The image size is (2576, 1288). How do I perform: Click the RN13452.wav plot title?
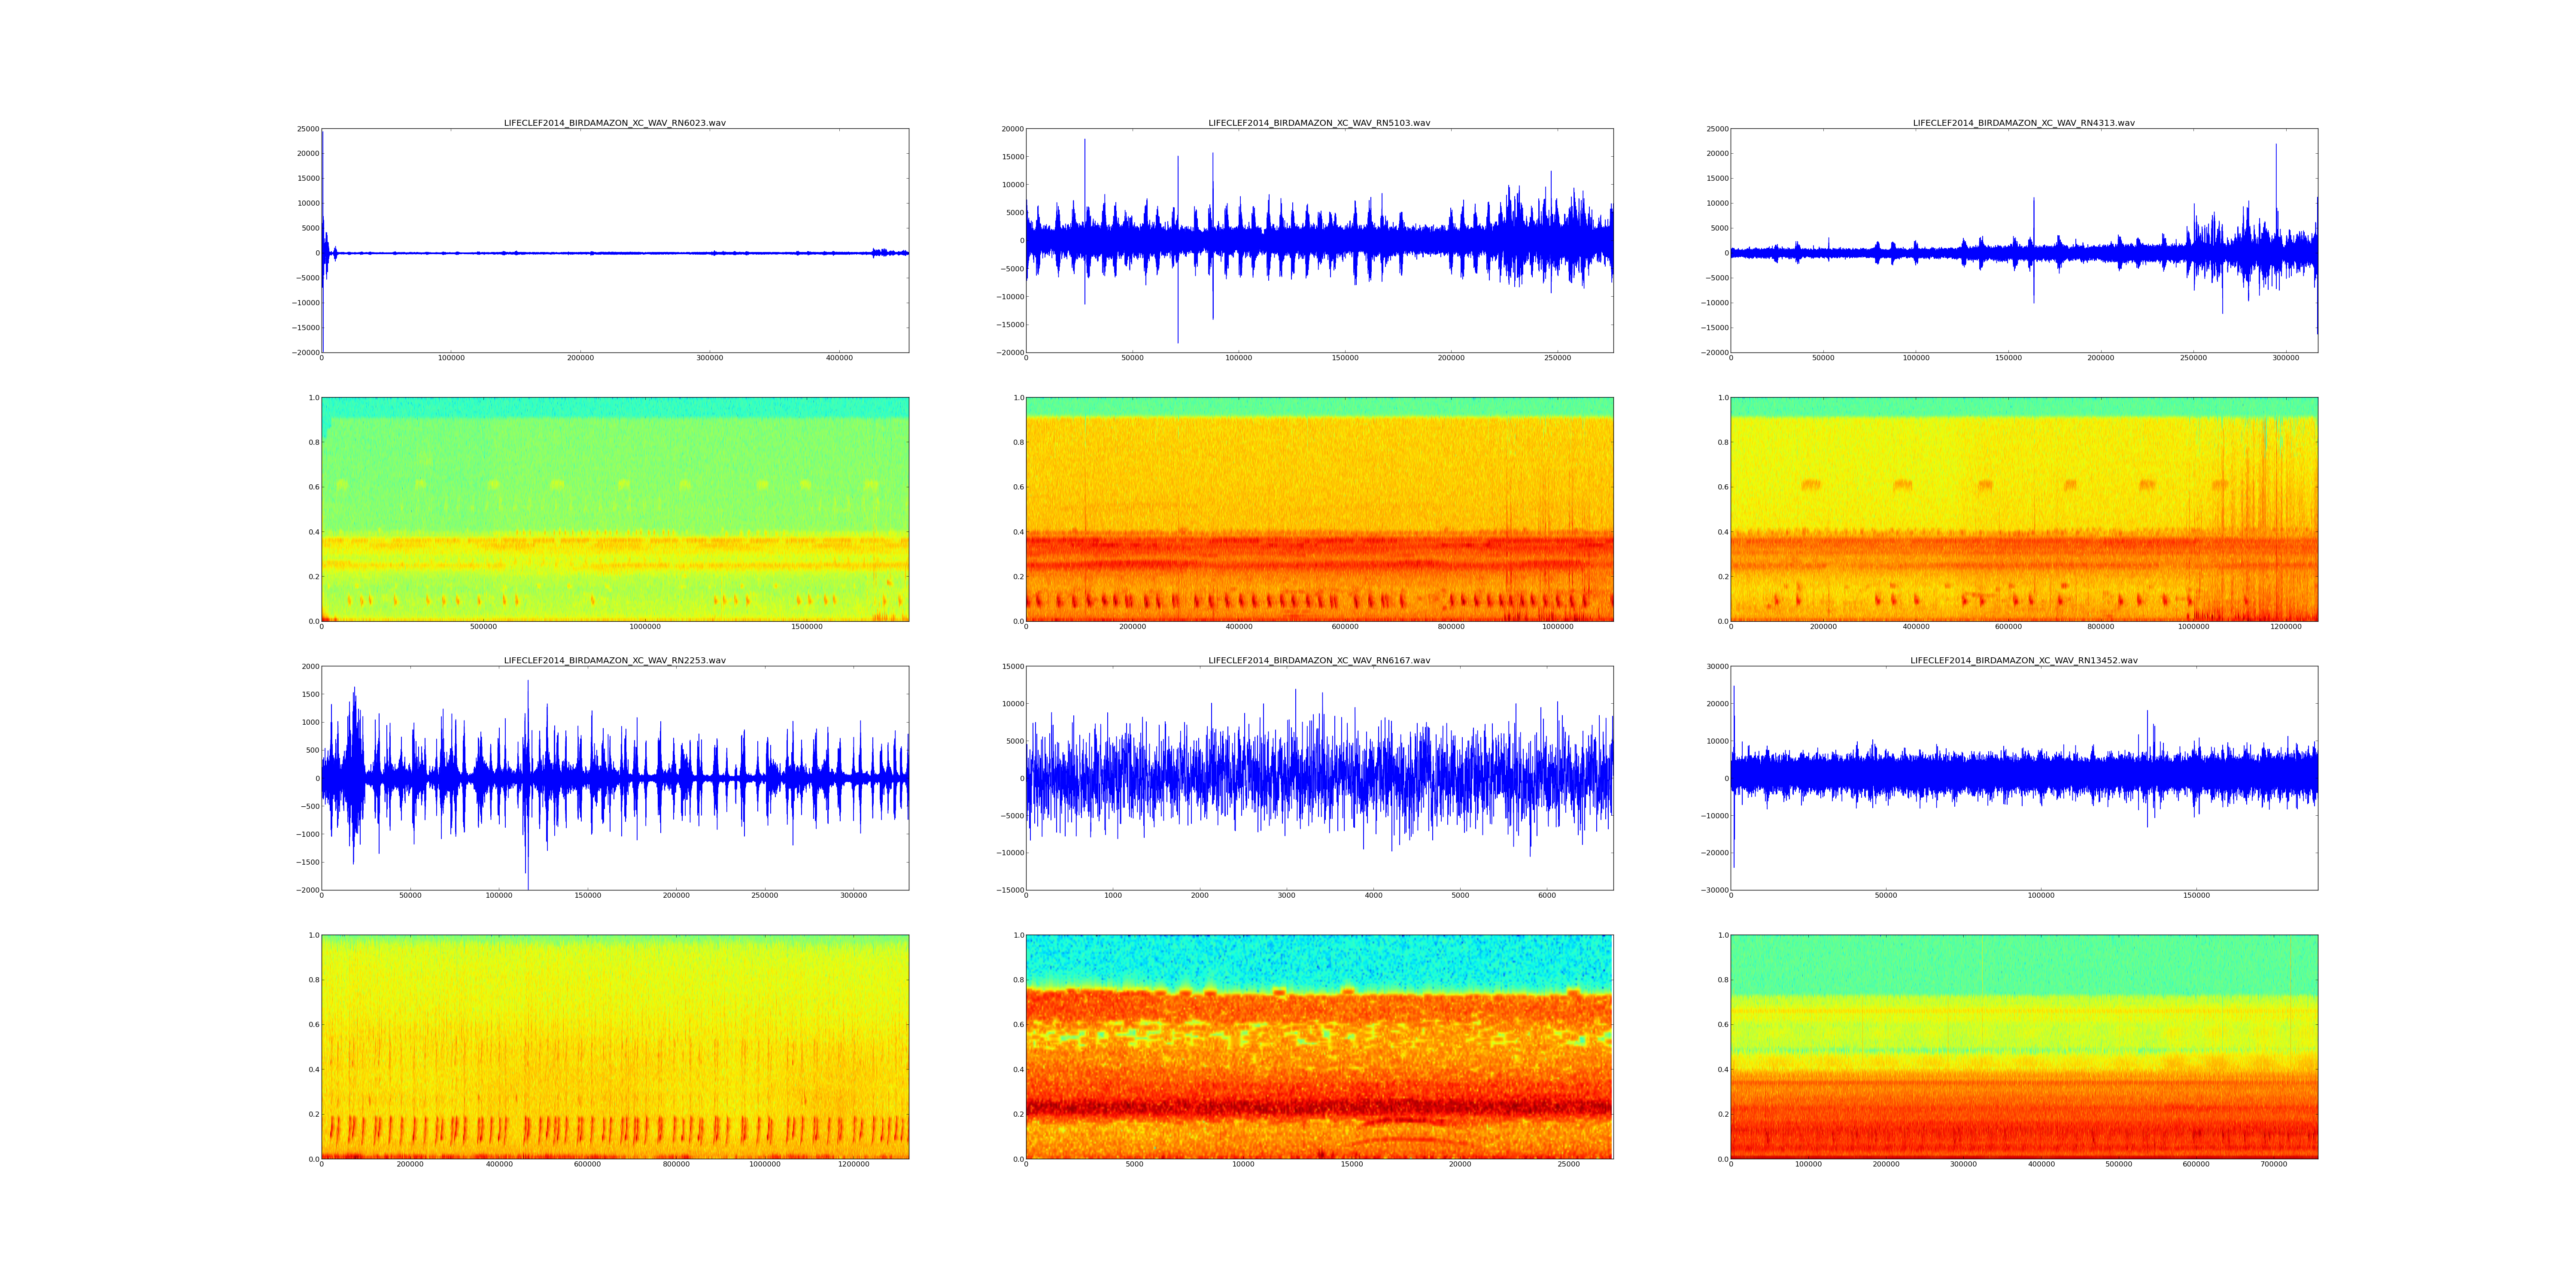tap(2023, 660)
